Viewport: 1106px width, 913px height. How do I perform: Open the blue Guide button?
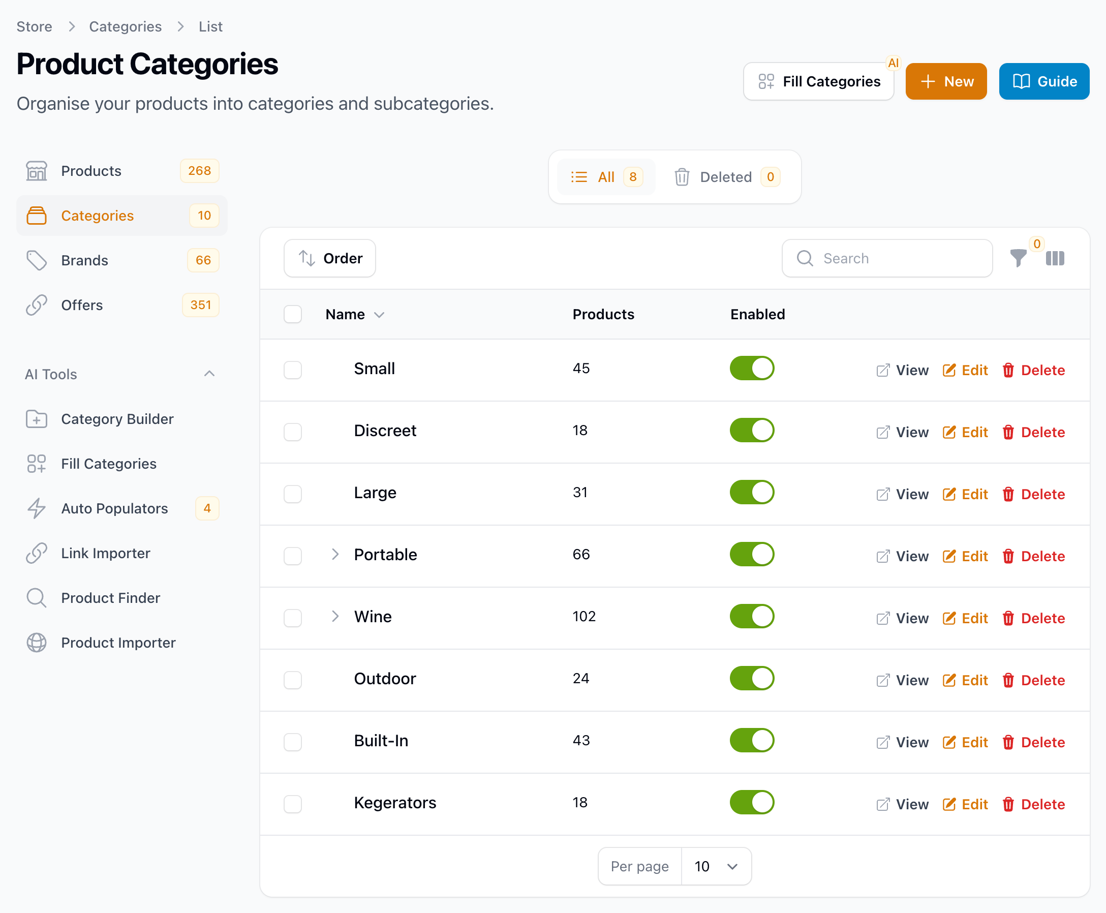(x=1044, y=81)
